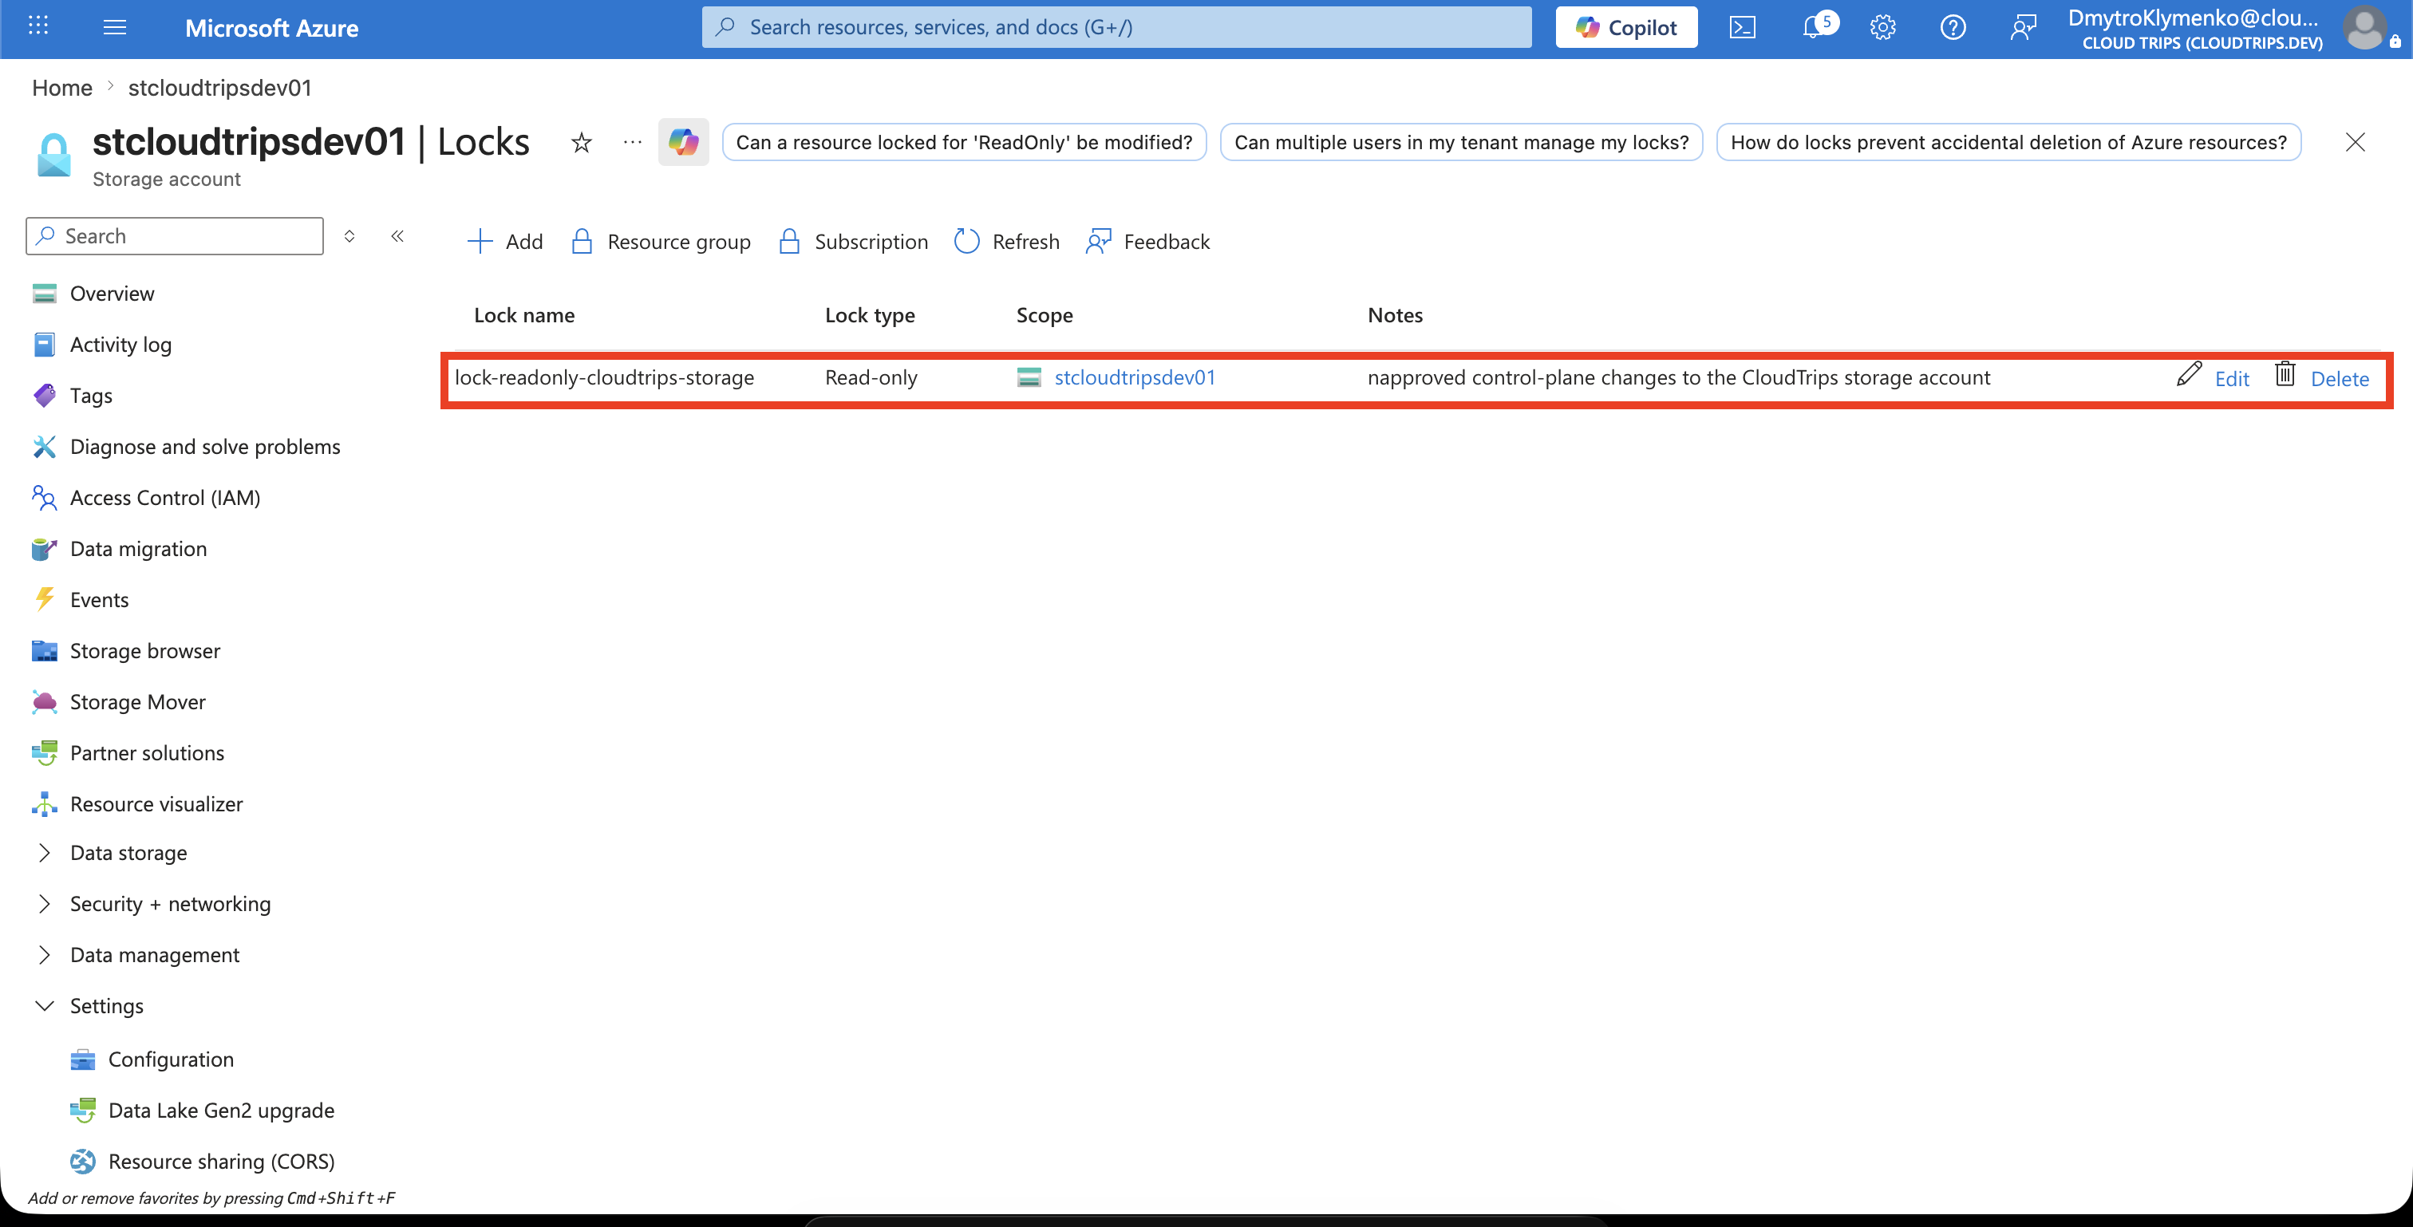Image resolution: width=2413 pixels, height=1227 pixels.
Task: Click the Diagnose and solve problems wrench icon
Action: click(x=44, y=447)
